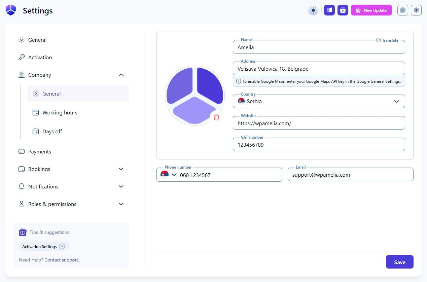Screen dimensions: 427x282
Task: Collapse the Company menu section
Action: coord(121,75)
